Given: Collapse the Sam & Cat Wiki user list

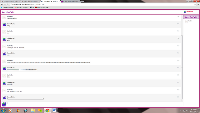Looking at the screenshot, I should [x=184, y=17].
